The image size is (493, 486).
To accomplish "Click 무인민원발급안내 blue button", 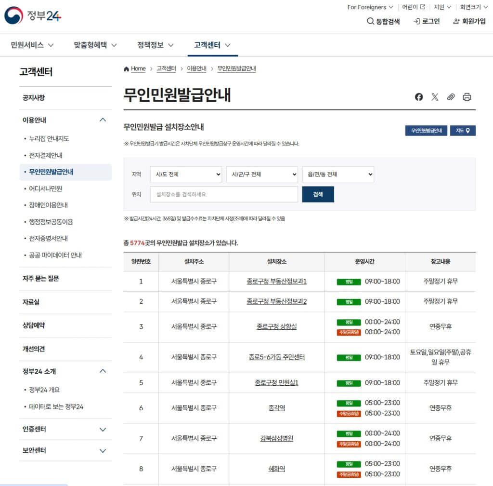I will click(426, 130).
